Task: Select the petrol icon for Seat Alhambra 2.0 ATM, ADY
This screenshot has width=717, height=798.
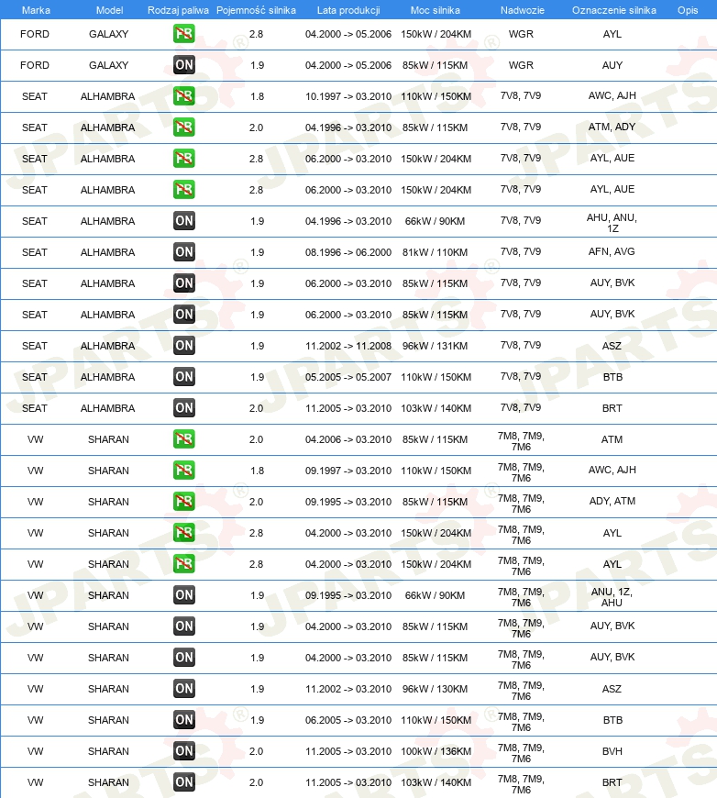Action: coord(183,127)
